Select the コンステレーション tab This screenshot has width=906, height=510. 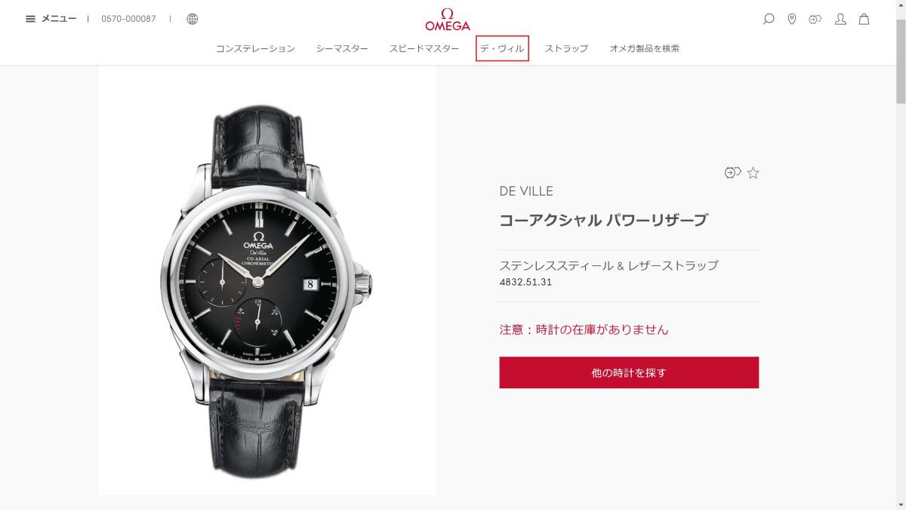tap(255, 48)
